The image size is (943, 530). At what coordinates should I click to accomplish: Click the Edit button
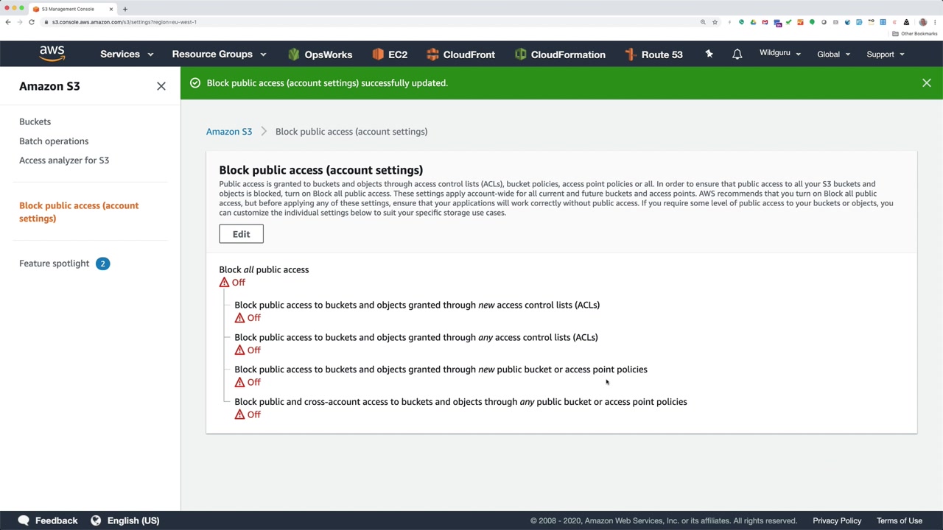click(x=241, y=234)
